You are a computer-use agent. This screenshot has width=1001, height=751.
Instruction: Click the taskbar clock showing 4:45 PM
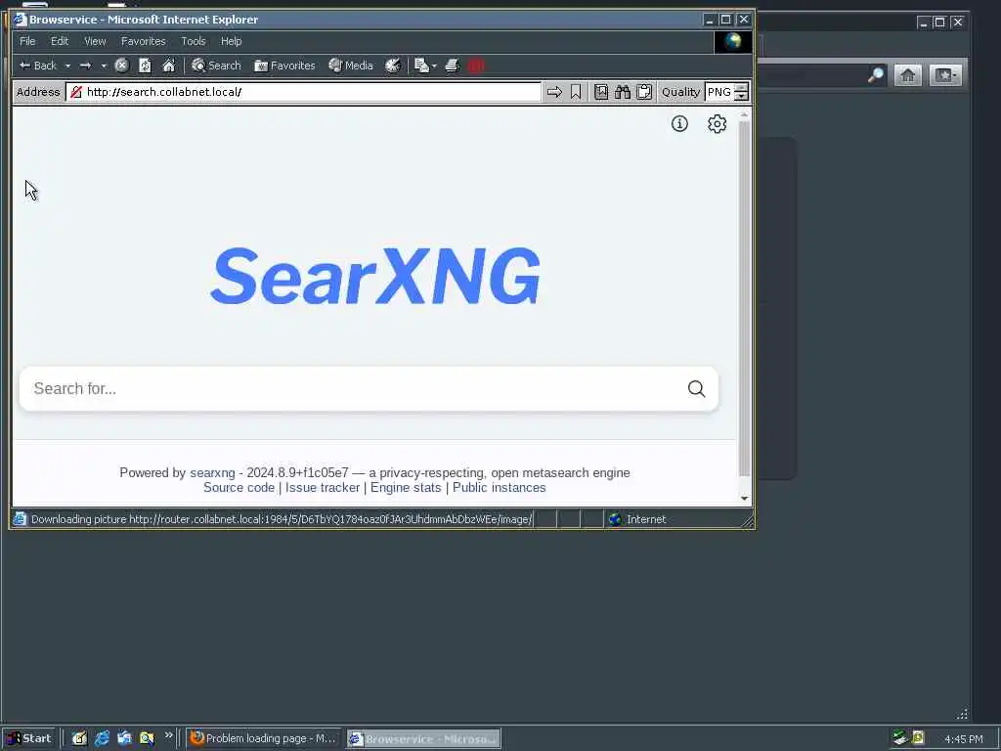click(x=963, y=739)
